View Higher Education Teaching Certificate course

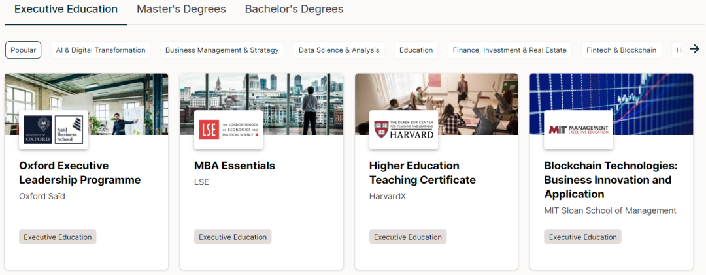422,173
